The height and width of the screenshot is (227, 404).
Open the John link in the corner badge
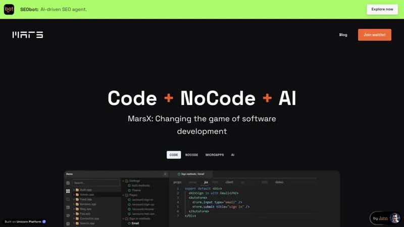point(383,218)
